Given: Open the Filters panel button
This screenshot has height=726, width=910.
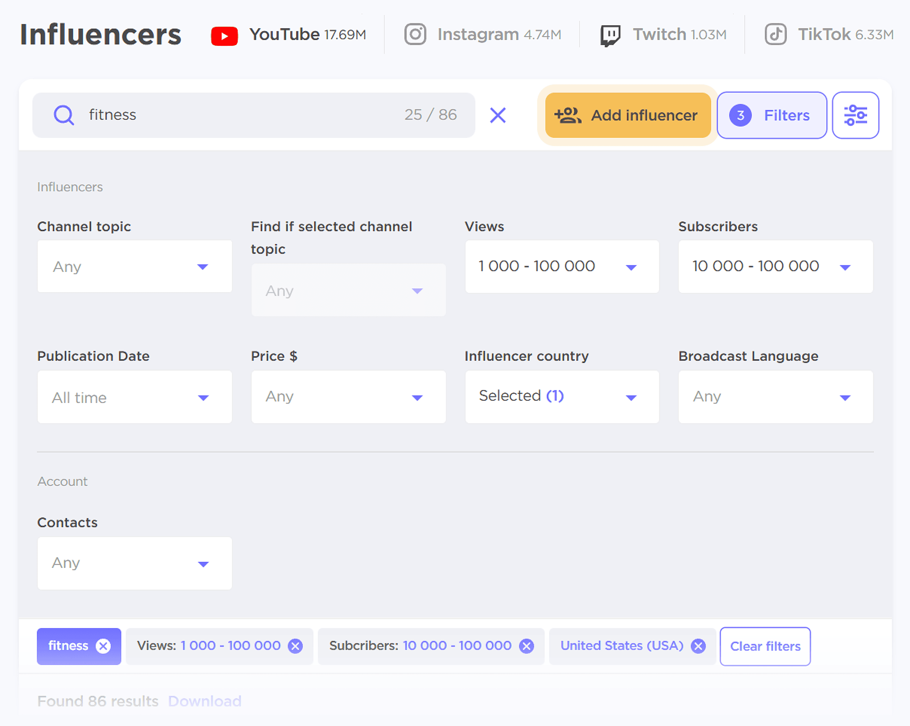Looking at the screenshot, I should coord(772,115).
